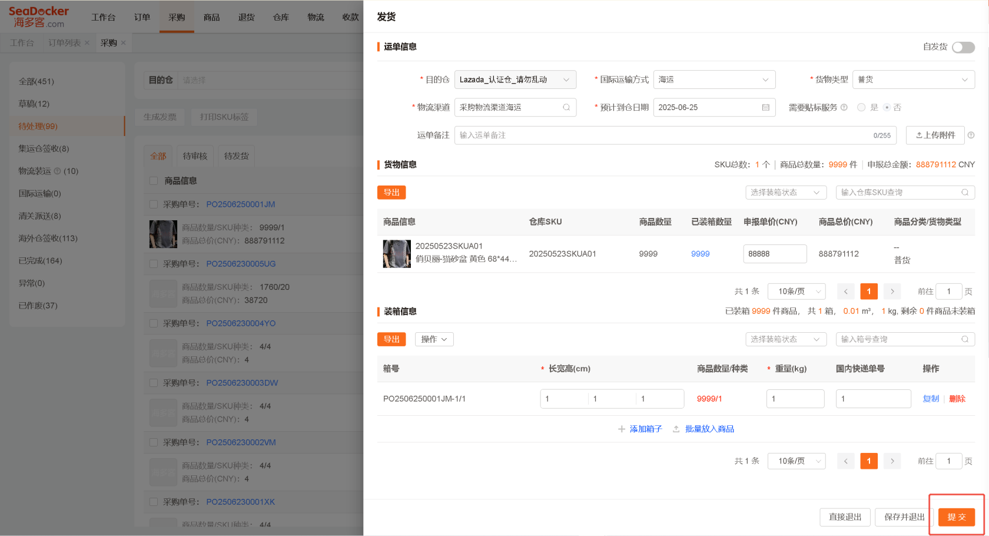Open the 国际运输方式 dropdown showing 海运
The height and width of the screenshot is (536, 989).
click(x=714, y=80)
